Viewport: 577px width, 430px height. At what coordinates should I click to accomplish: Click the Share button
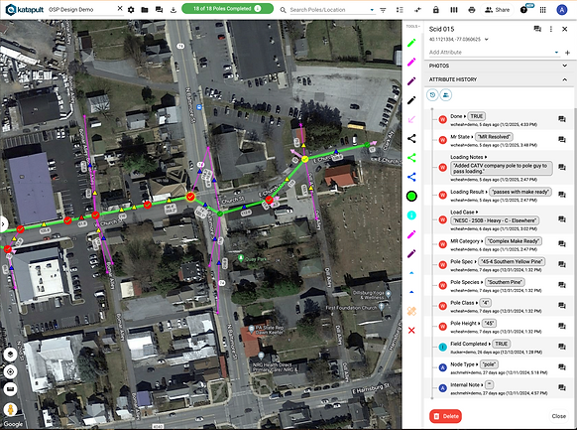pyautogui.click(x=497, y=10)
